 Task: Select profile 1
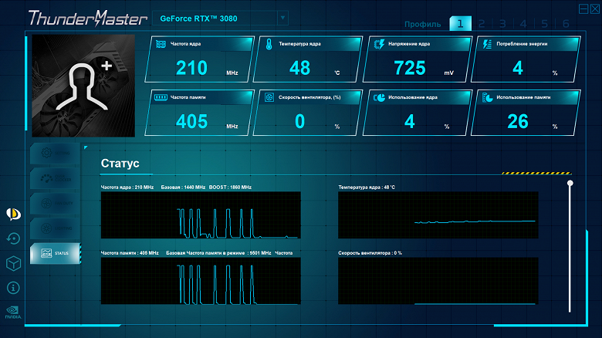click(x=460, y=24)
